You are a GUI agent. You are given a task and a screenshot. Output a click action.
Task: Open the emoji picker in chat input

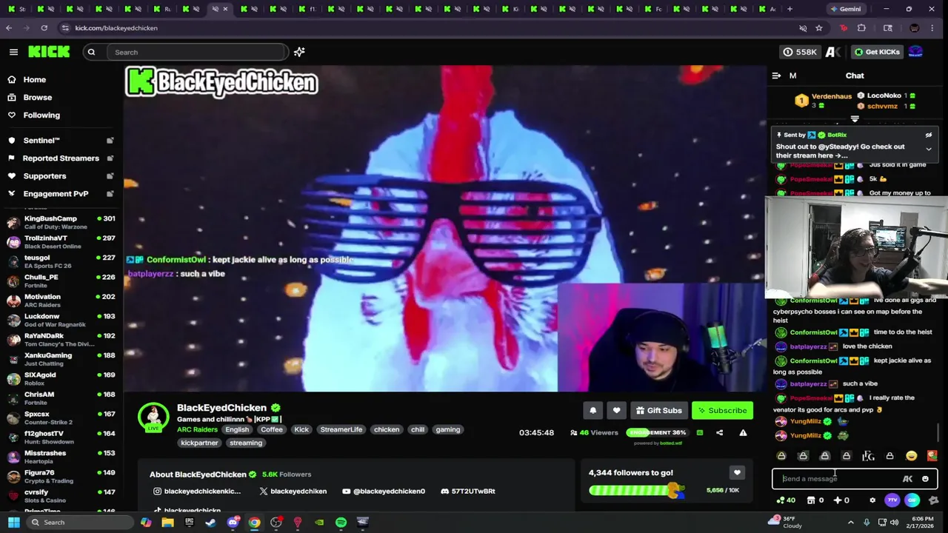click(x=925, y=479)
